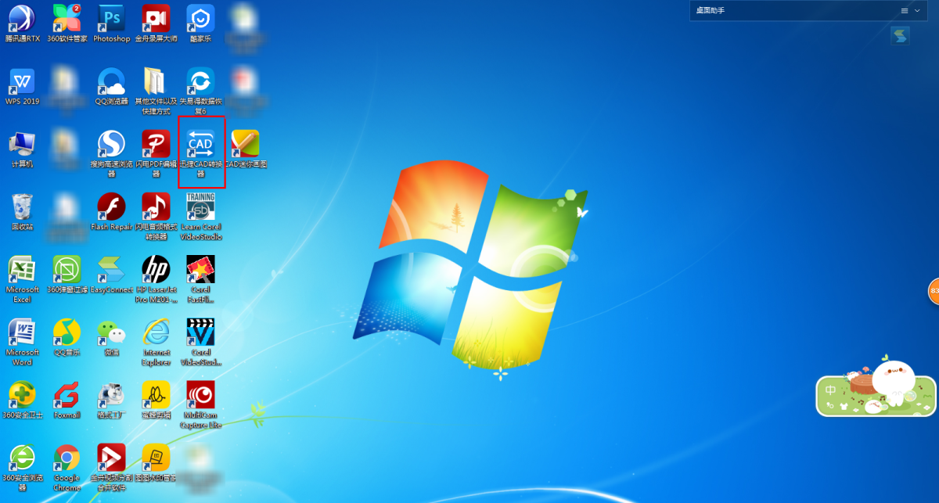Select the 其他文件以及快捷方式 folder
939x503 pixels.
tap(154, 81)
